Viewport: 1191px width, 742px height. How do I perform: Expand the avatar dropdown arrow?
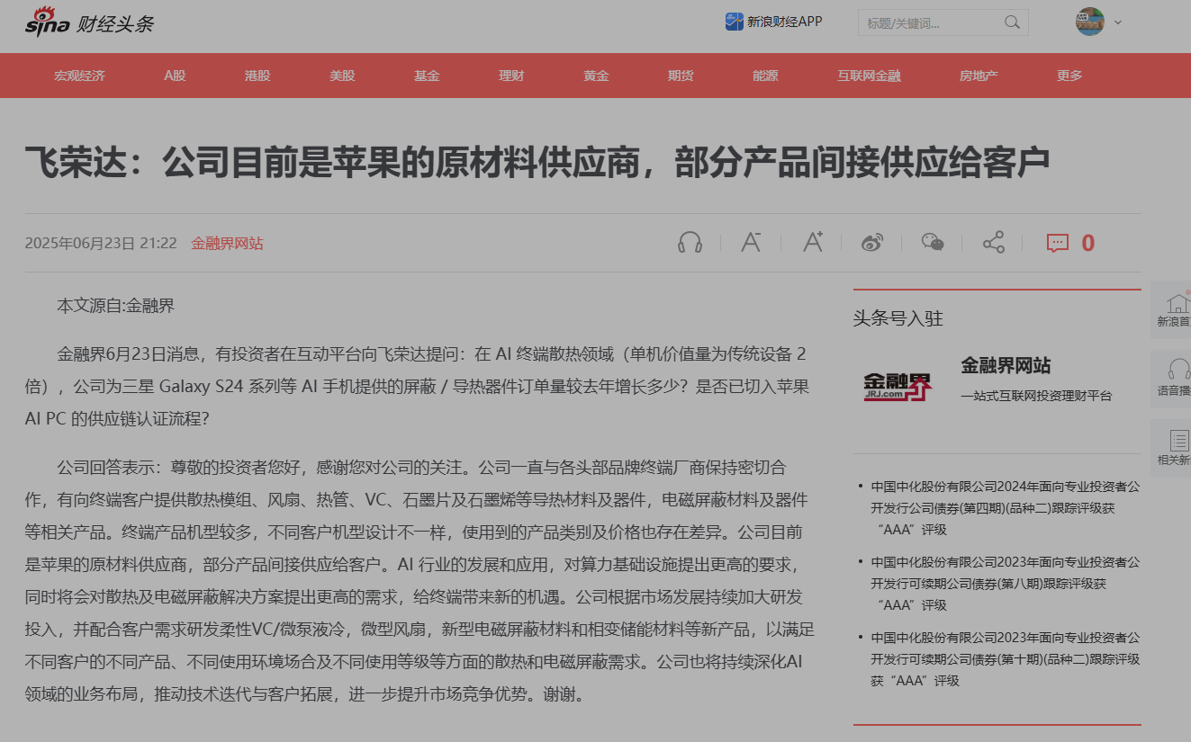pos(1118,22)
